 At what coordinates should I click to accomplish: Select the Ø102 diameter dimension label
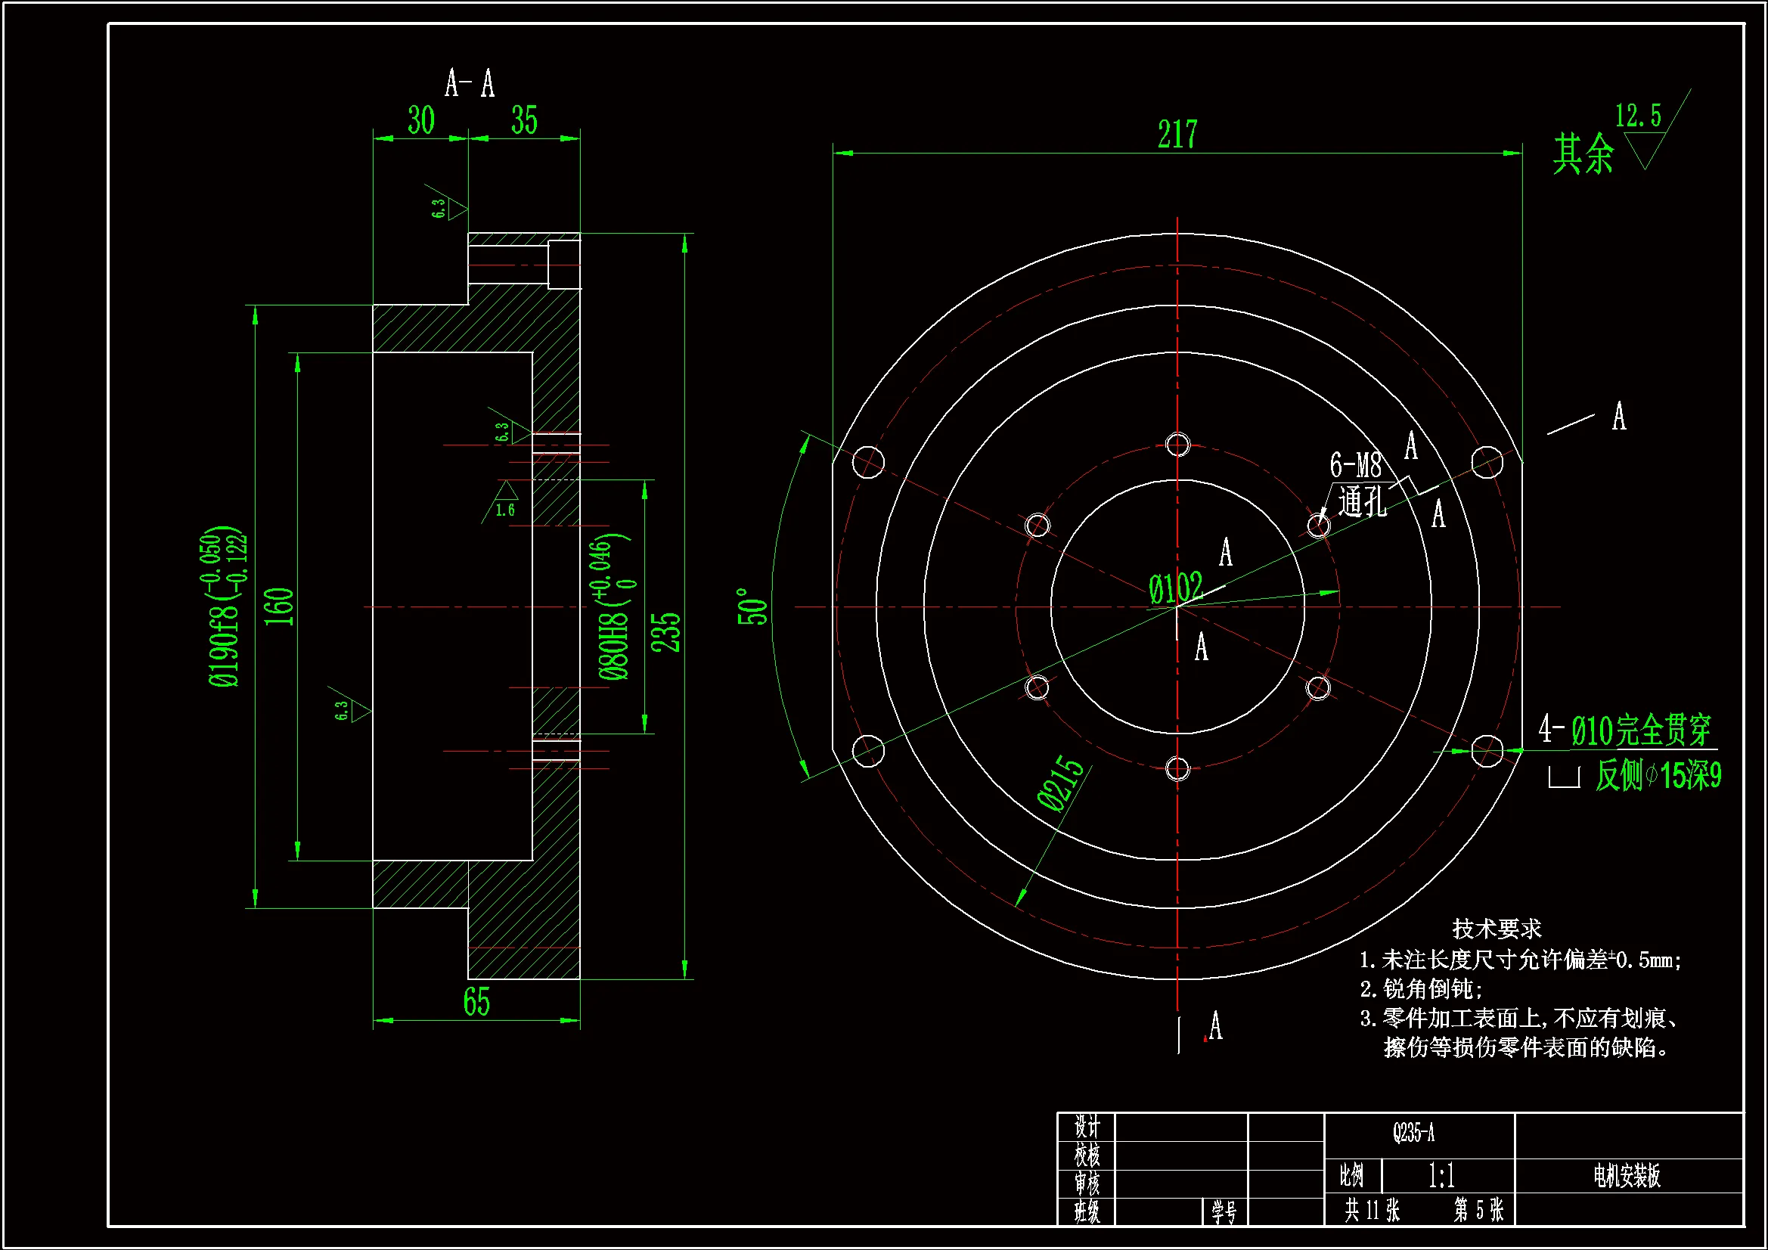(x=1175, y=589)
